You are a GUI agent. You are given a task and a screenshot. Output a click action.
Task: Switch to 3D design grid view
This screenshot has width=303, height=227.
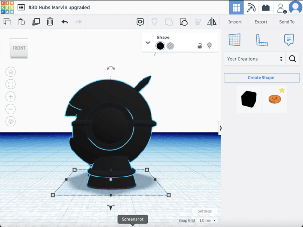click(x=236, y=8)
